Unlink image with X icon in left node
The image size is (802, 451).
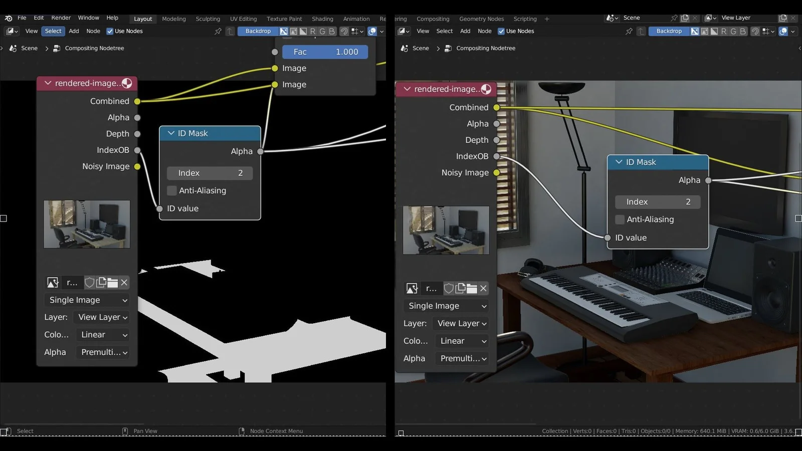tap(124, 283)
